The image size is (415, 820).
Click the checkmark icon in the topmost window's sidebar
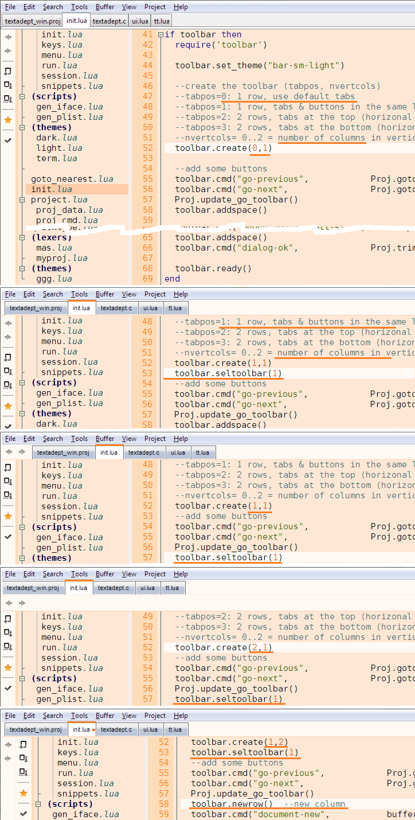(8, 140)
